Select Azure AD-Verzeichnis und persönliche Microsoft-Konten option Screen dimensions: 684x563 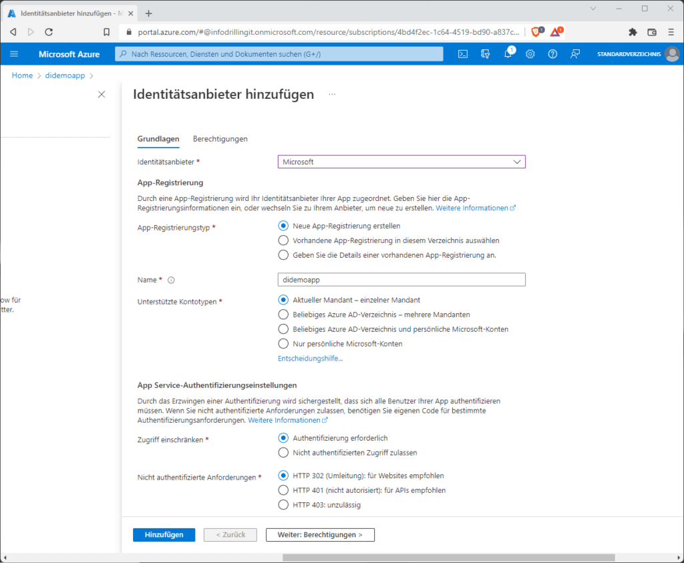pos(283,329)
